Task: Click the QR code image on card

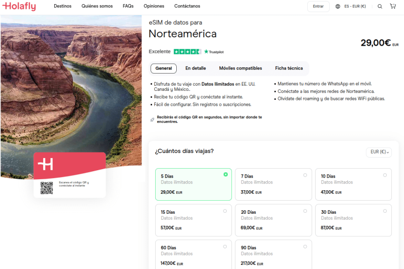Action: [x=47, y=188]
